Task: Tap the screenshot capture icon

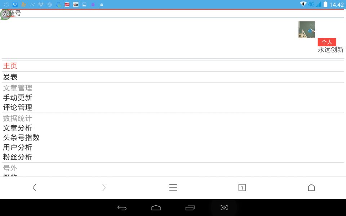Action: [x=224, y=208]
